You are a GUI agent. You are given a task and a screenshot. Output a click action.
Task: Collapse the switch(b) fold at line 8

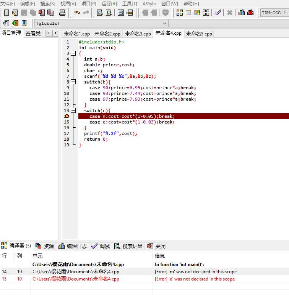point(73,82)
